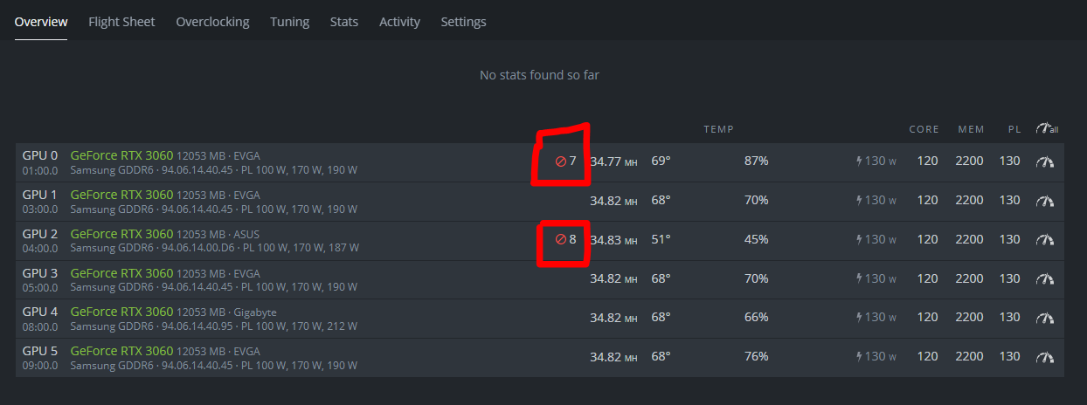The width and height of the screenshot is (1087, 405).
Task: Click GPU 5 memory clock value 2200
Action: coord(969,356)
